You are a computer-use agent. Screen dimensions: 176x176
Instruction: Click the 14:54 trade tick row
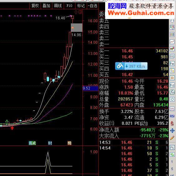(x=134, y=148)
